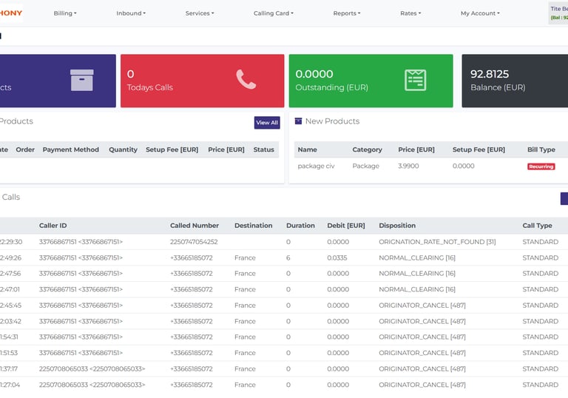Open the Rates dropdown menu
The width and height of the screenshot is (568, 398).
click(x=410, y=13)
